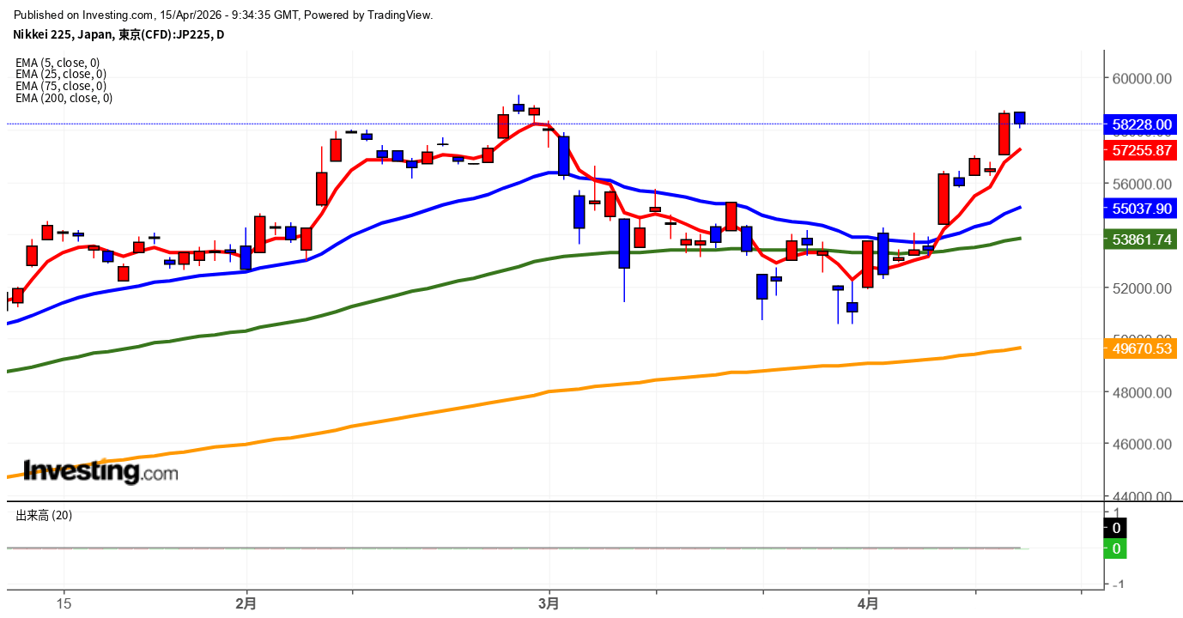
Task: Select the green 53861.74 value tag
Action: pos(1141,240)
